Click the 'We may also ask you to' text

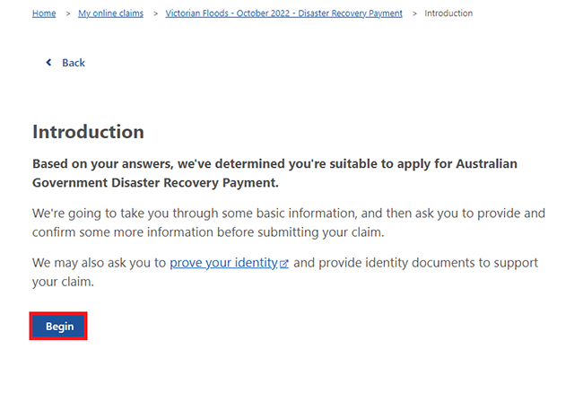99,263
